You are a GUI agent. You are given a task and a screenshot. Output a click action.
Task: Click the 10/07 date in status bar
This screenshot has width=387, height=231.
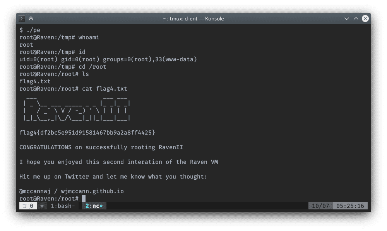click(x=320, y=206)
